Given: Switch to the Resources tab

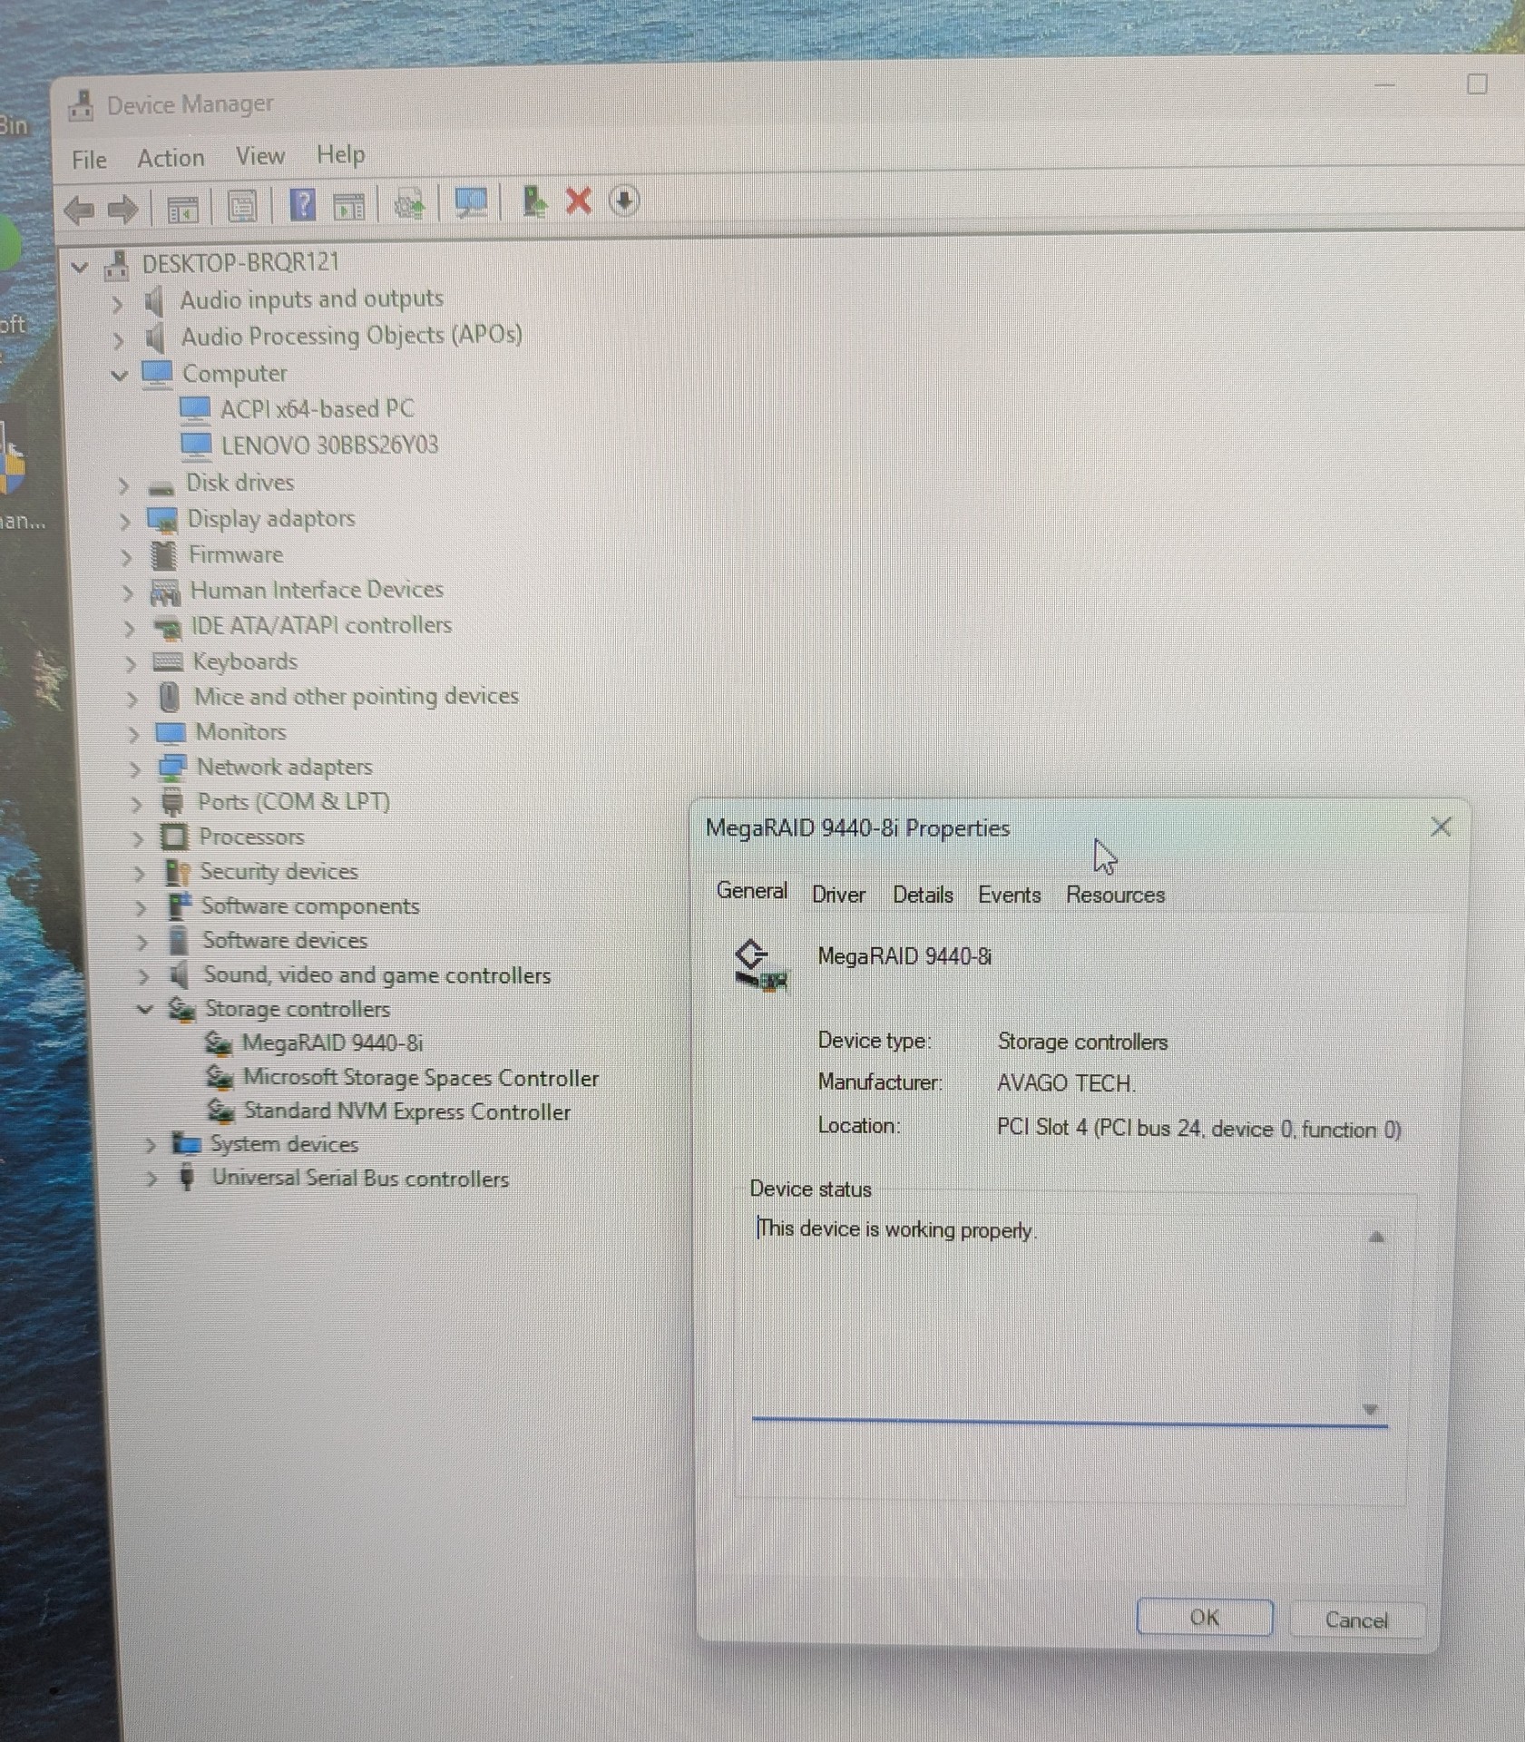Looking at the screenshot, I should [1115, 895].
